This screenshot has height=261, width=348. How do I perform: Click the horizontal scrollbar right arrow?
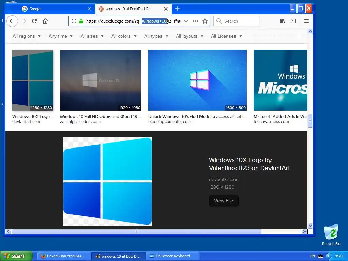(x=304, y=232)
